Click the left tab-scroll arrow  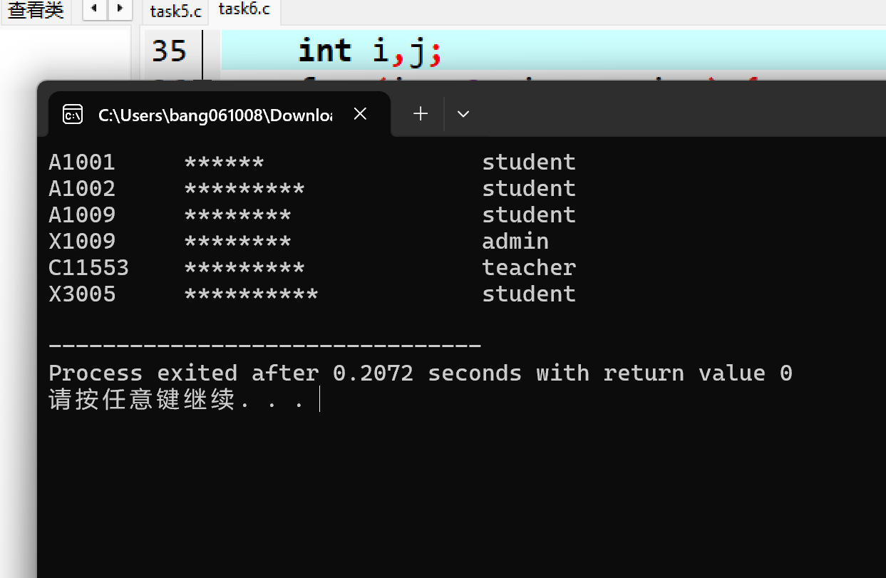coord(96,9)
